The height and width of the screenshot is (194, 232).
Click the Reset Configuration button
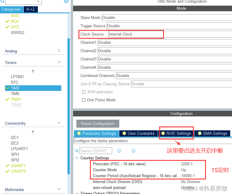point(98,124)
